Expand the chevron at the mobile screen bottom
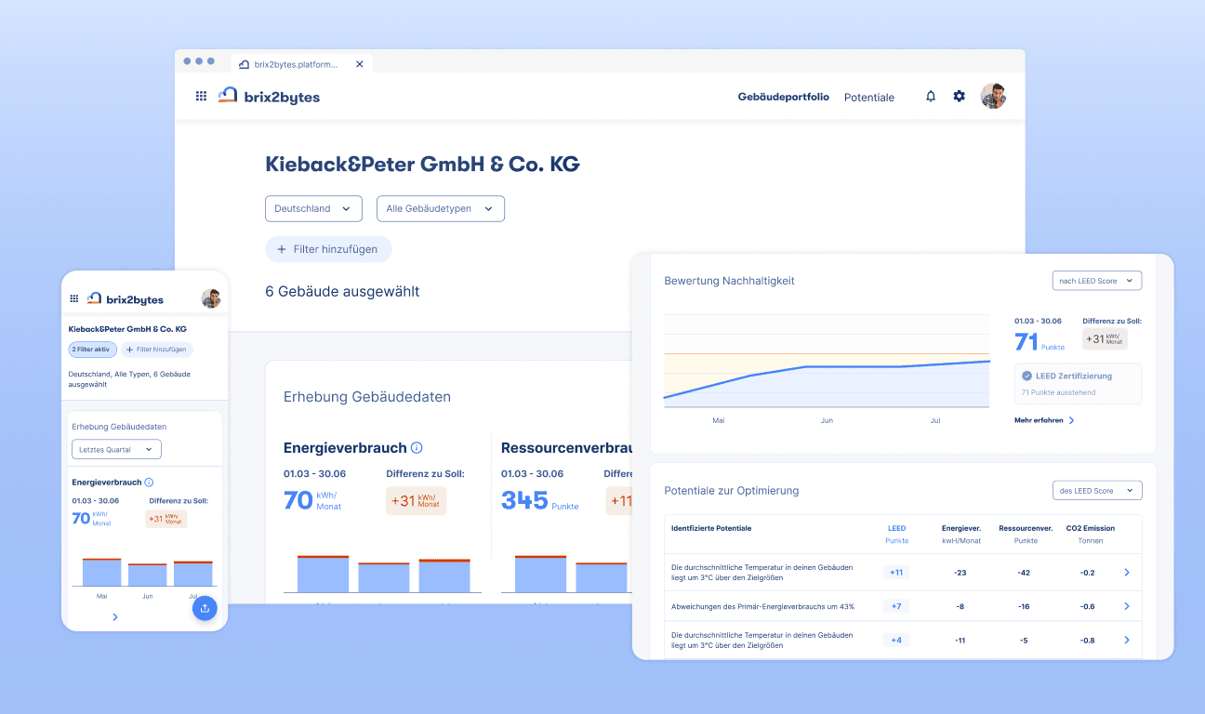Viewport: 1205px width, 714px height. pos(115,616)
